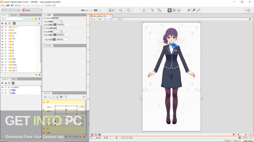Toggle all visibility via Parts header eye icon
Viewport: 254px width, 142px height.
click(2, 24)
